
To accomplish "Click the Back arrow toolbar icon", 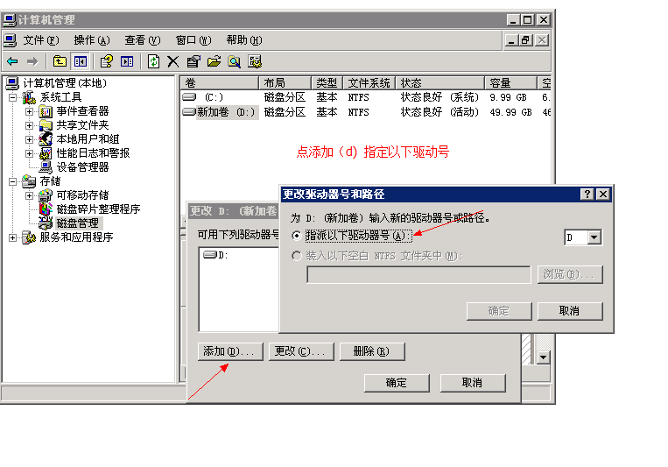I will click(x=12, y=61).
